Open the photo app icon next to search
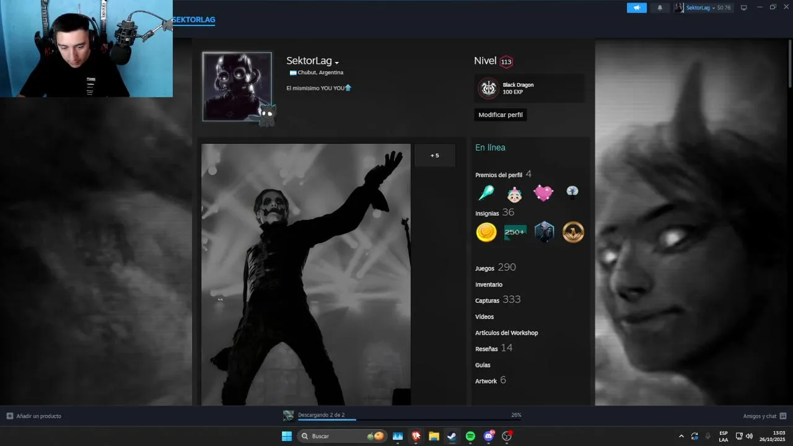This screenshot has width=793, height=446. point(398,436)
